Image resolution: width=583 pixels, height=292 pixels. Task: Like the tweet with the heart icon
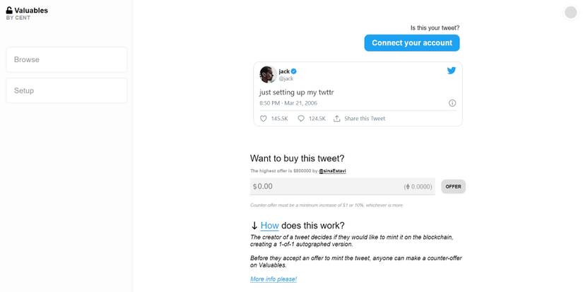pos(264,119)
